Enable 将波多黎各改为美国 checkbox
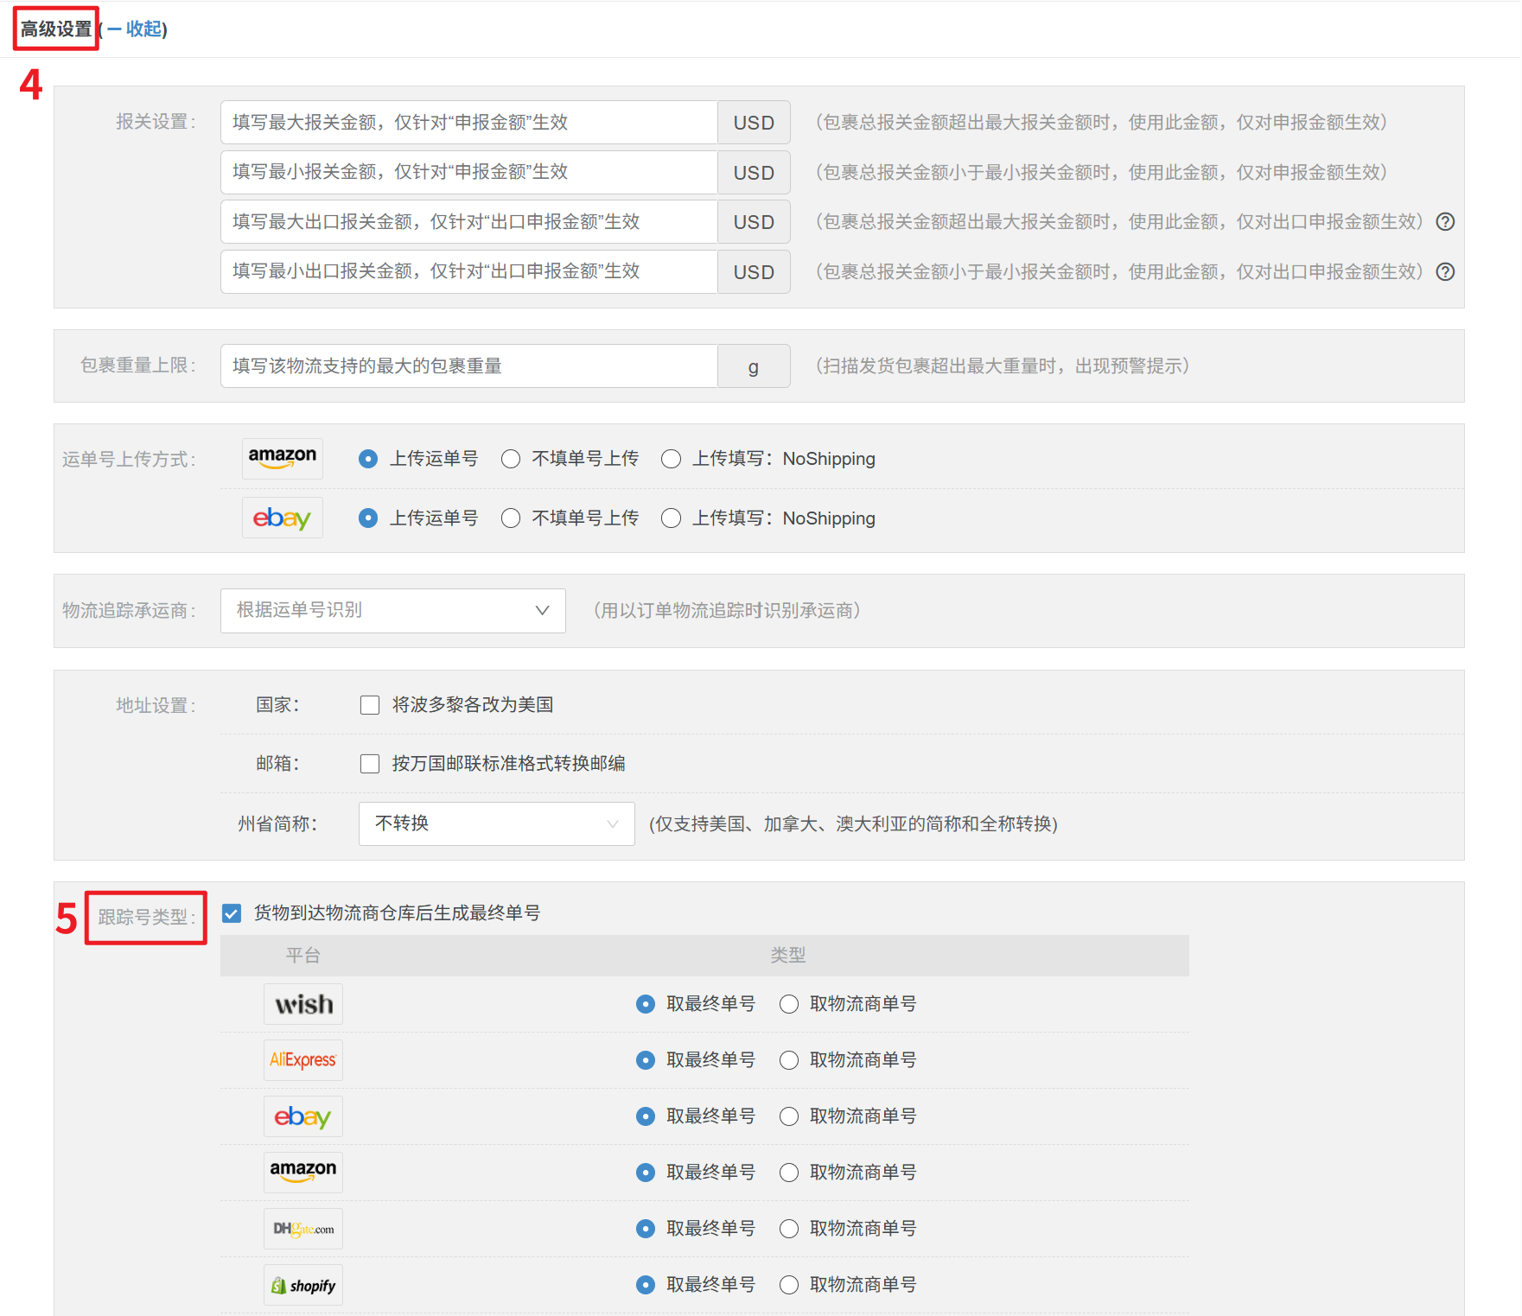The image size is (1522, 1316). (x=370, y=705)
